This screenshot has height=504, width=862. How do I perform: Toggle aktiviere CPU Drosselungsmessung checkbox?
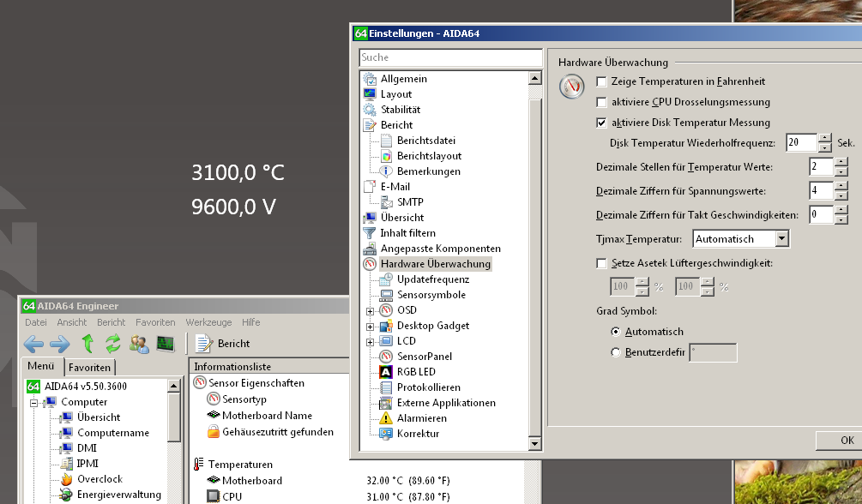point(601,102)
